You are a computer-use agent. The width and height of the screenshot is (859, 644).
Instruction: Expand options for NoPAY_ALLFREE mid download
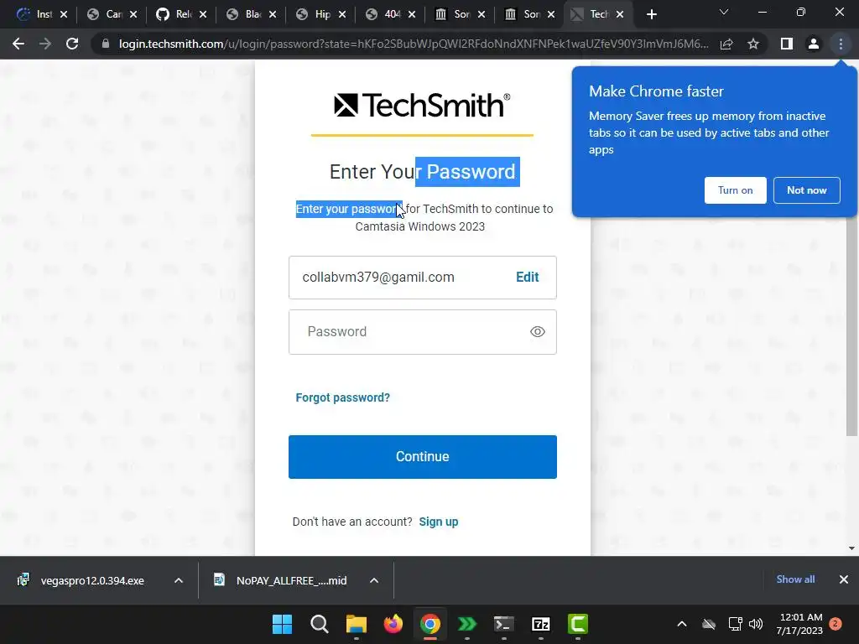[x=373, y=580]
